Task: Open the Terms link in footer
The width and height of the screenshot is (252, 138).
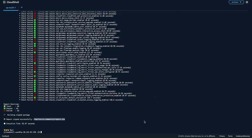Action: point(230,136)
